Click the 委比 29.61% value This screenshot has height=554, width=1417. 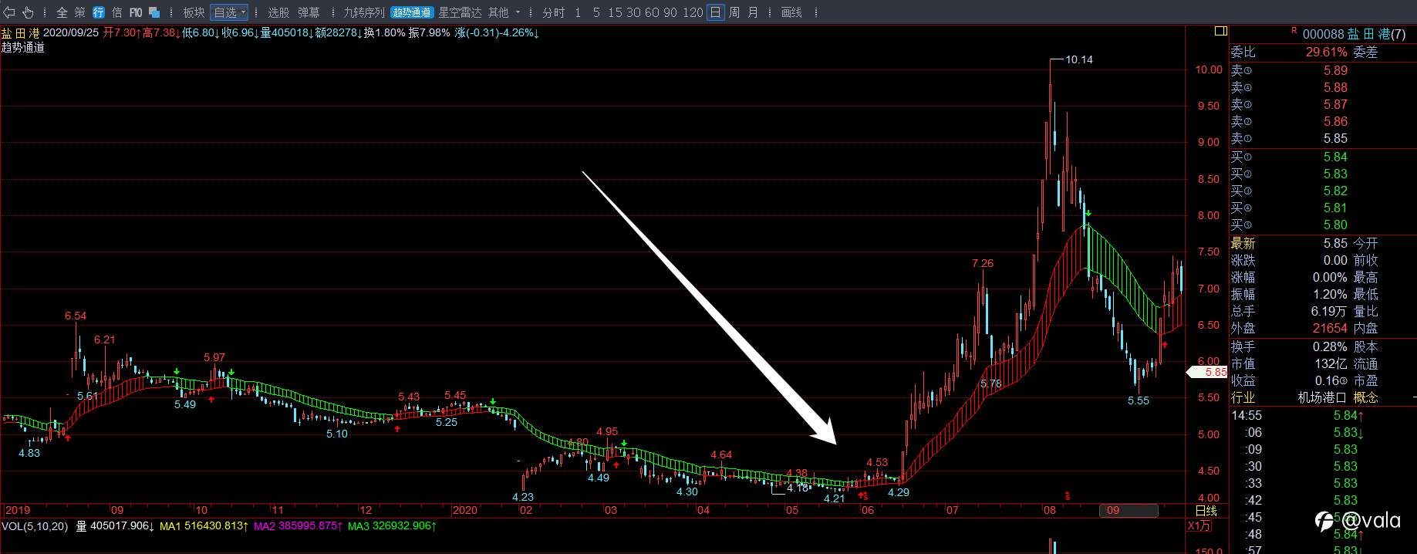(x=1326, y=52)
